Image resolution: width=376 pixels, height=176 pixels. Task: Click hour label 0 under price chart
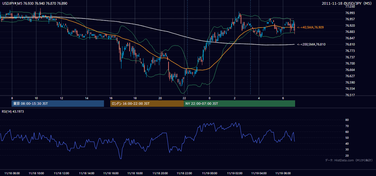[209, 98]
